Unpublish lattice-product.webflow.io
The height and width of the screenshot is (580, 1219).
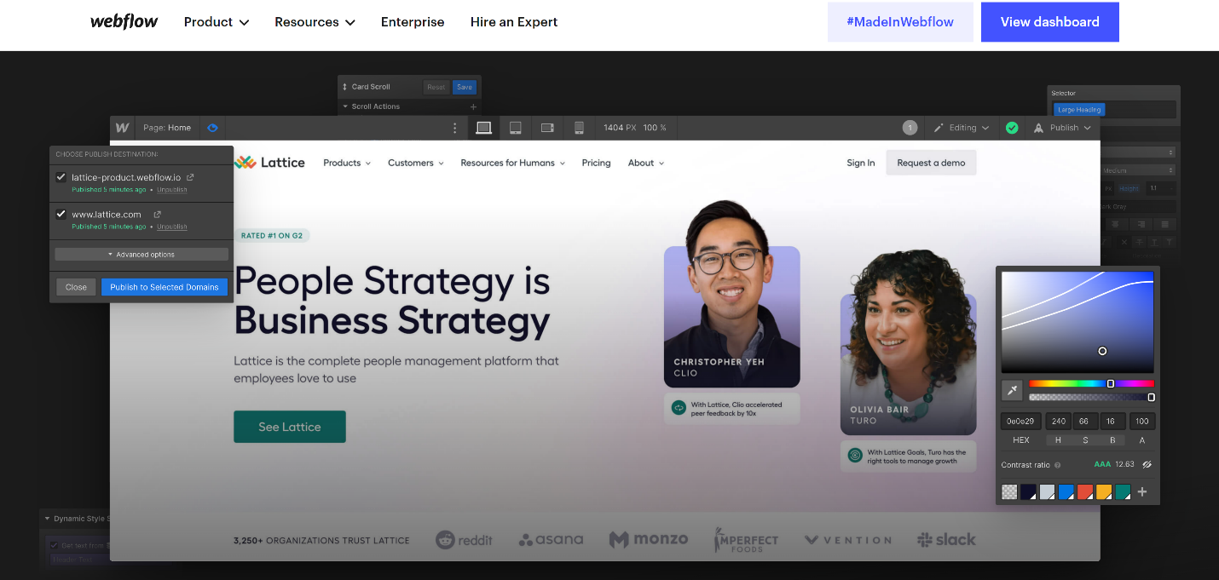click(172, 190)
